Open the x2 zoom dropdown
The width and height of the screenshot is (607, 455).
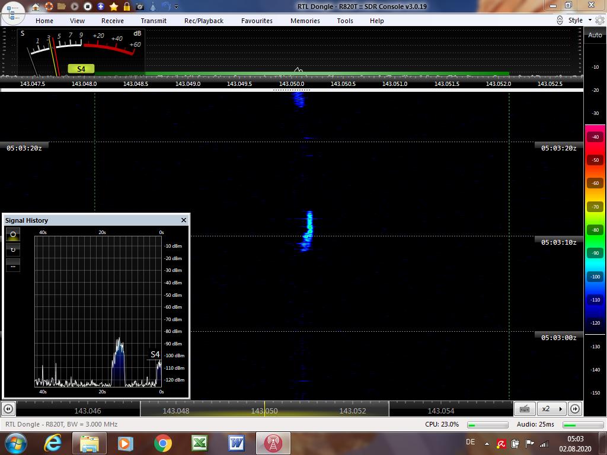pyautogui.click(x=552, y=409)
